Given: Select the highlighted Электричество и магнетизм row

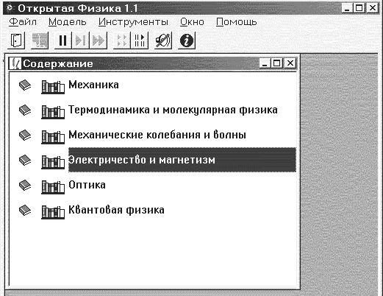Looking at the screenshot, I should click(x=182, y=160).
